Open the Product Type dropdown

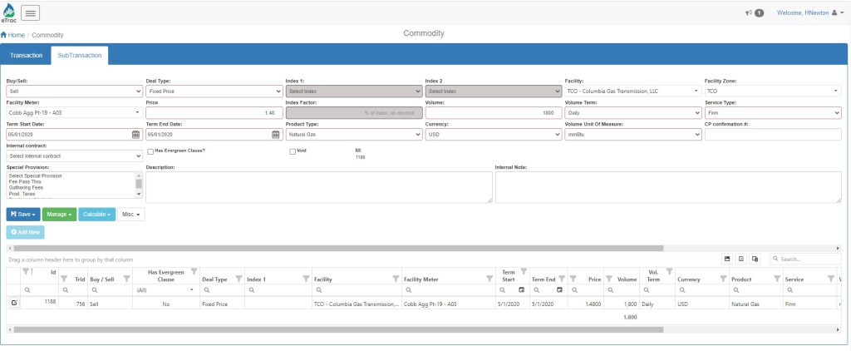coord(352,134)
